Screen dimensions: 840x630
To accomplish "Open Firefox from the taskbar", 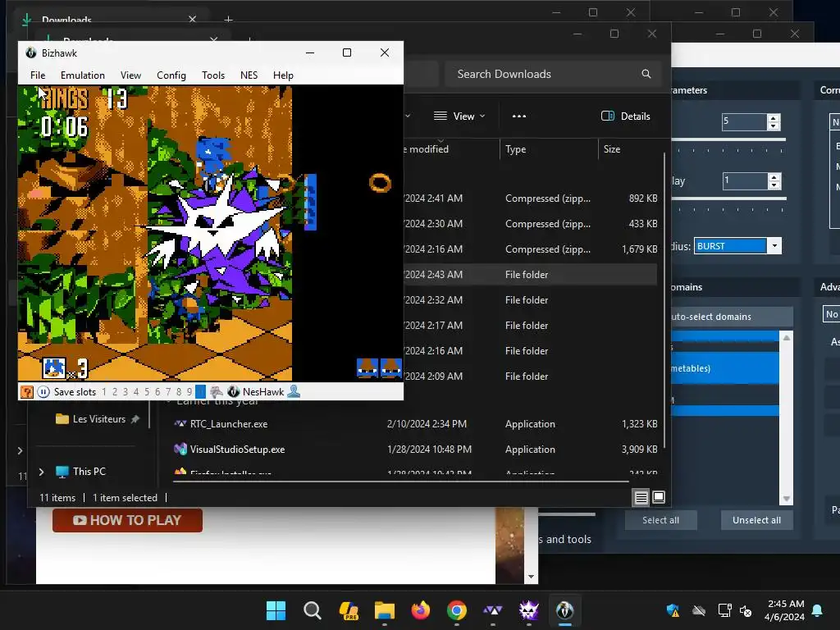I will pos(421,610).
